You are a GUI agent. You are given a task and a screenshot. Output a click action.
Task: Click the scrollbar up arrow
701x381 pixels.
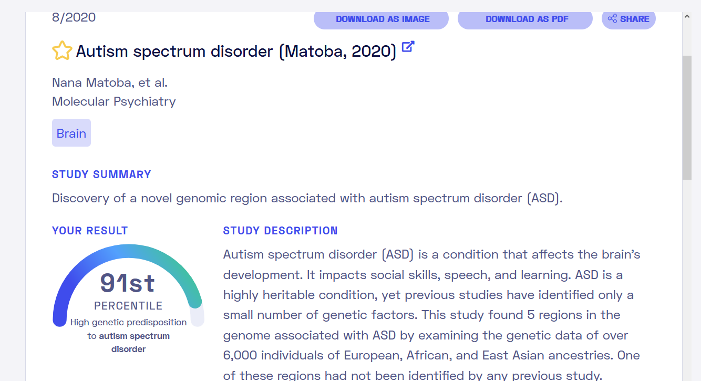coord(687,17)
